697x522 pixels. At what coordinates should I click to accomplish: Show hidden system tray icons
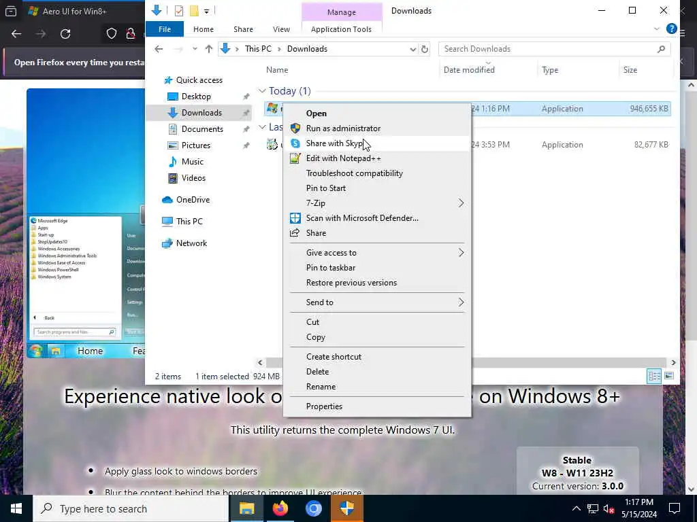[x=576, y=508]
